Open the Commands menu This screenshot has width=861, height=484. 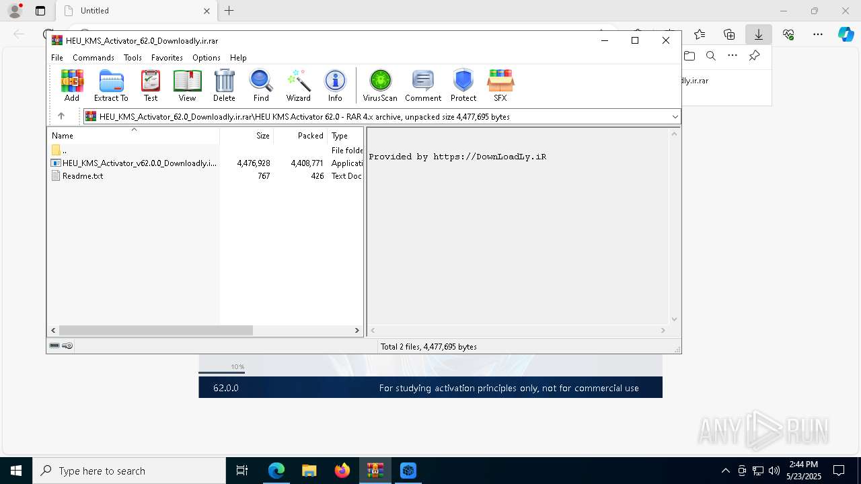coord(93,58)
